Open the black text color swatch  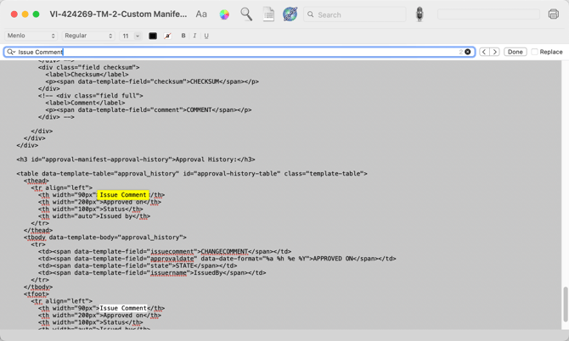(153, 36)
